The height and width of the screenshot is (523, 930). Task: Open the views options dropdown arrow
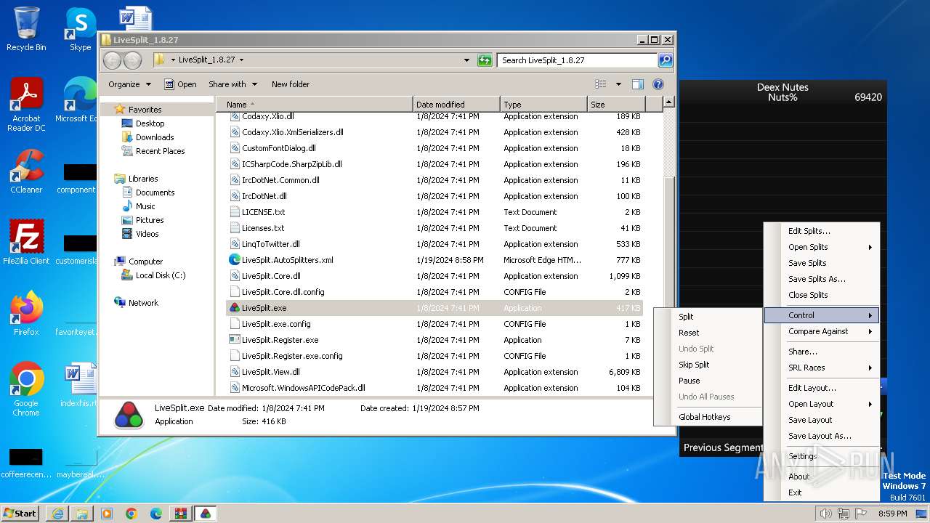click(618, 84)
